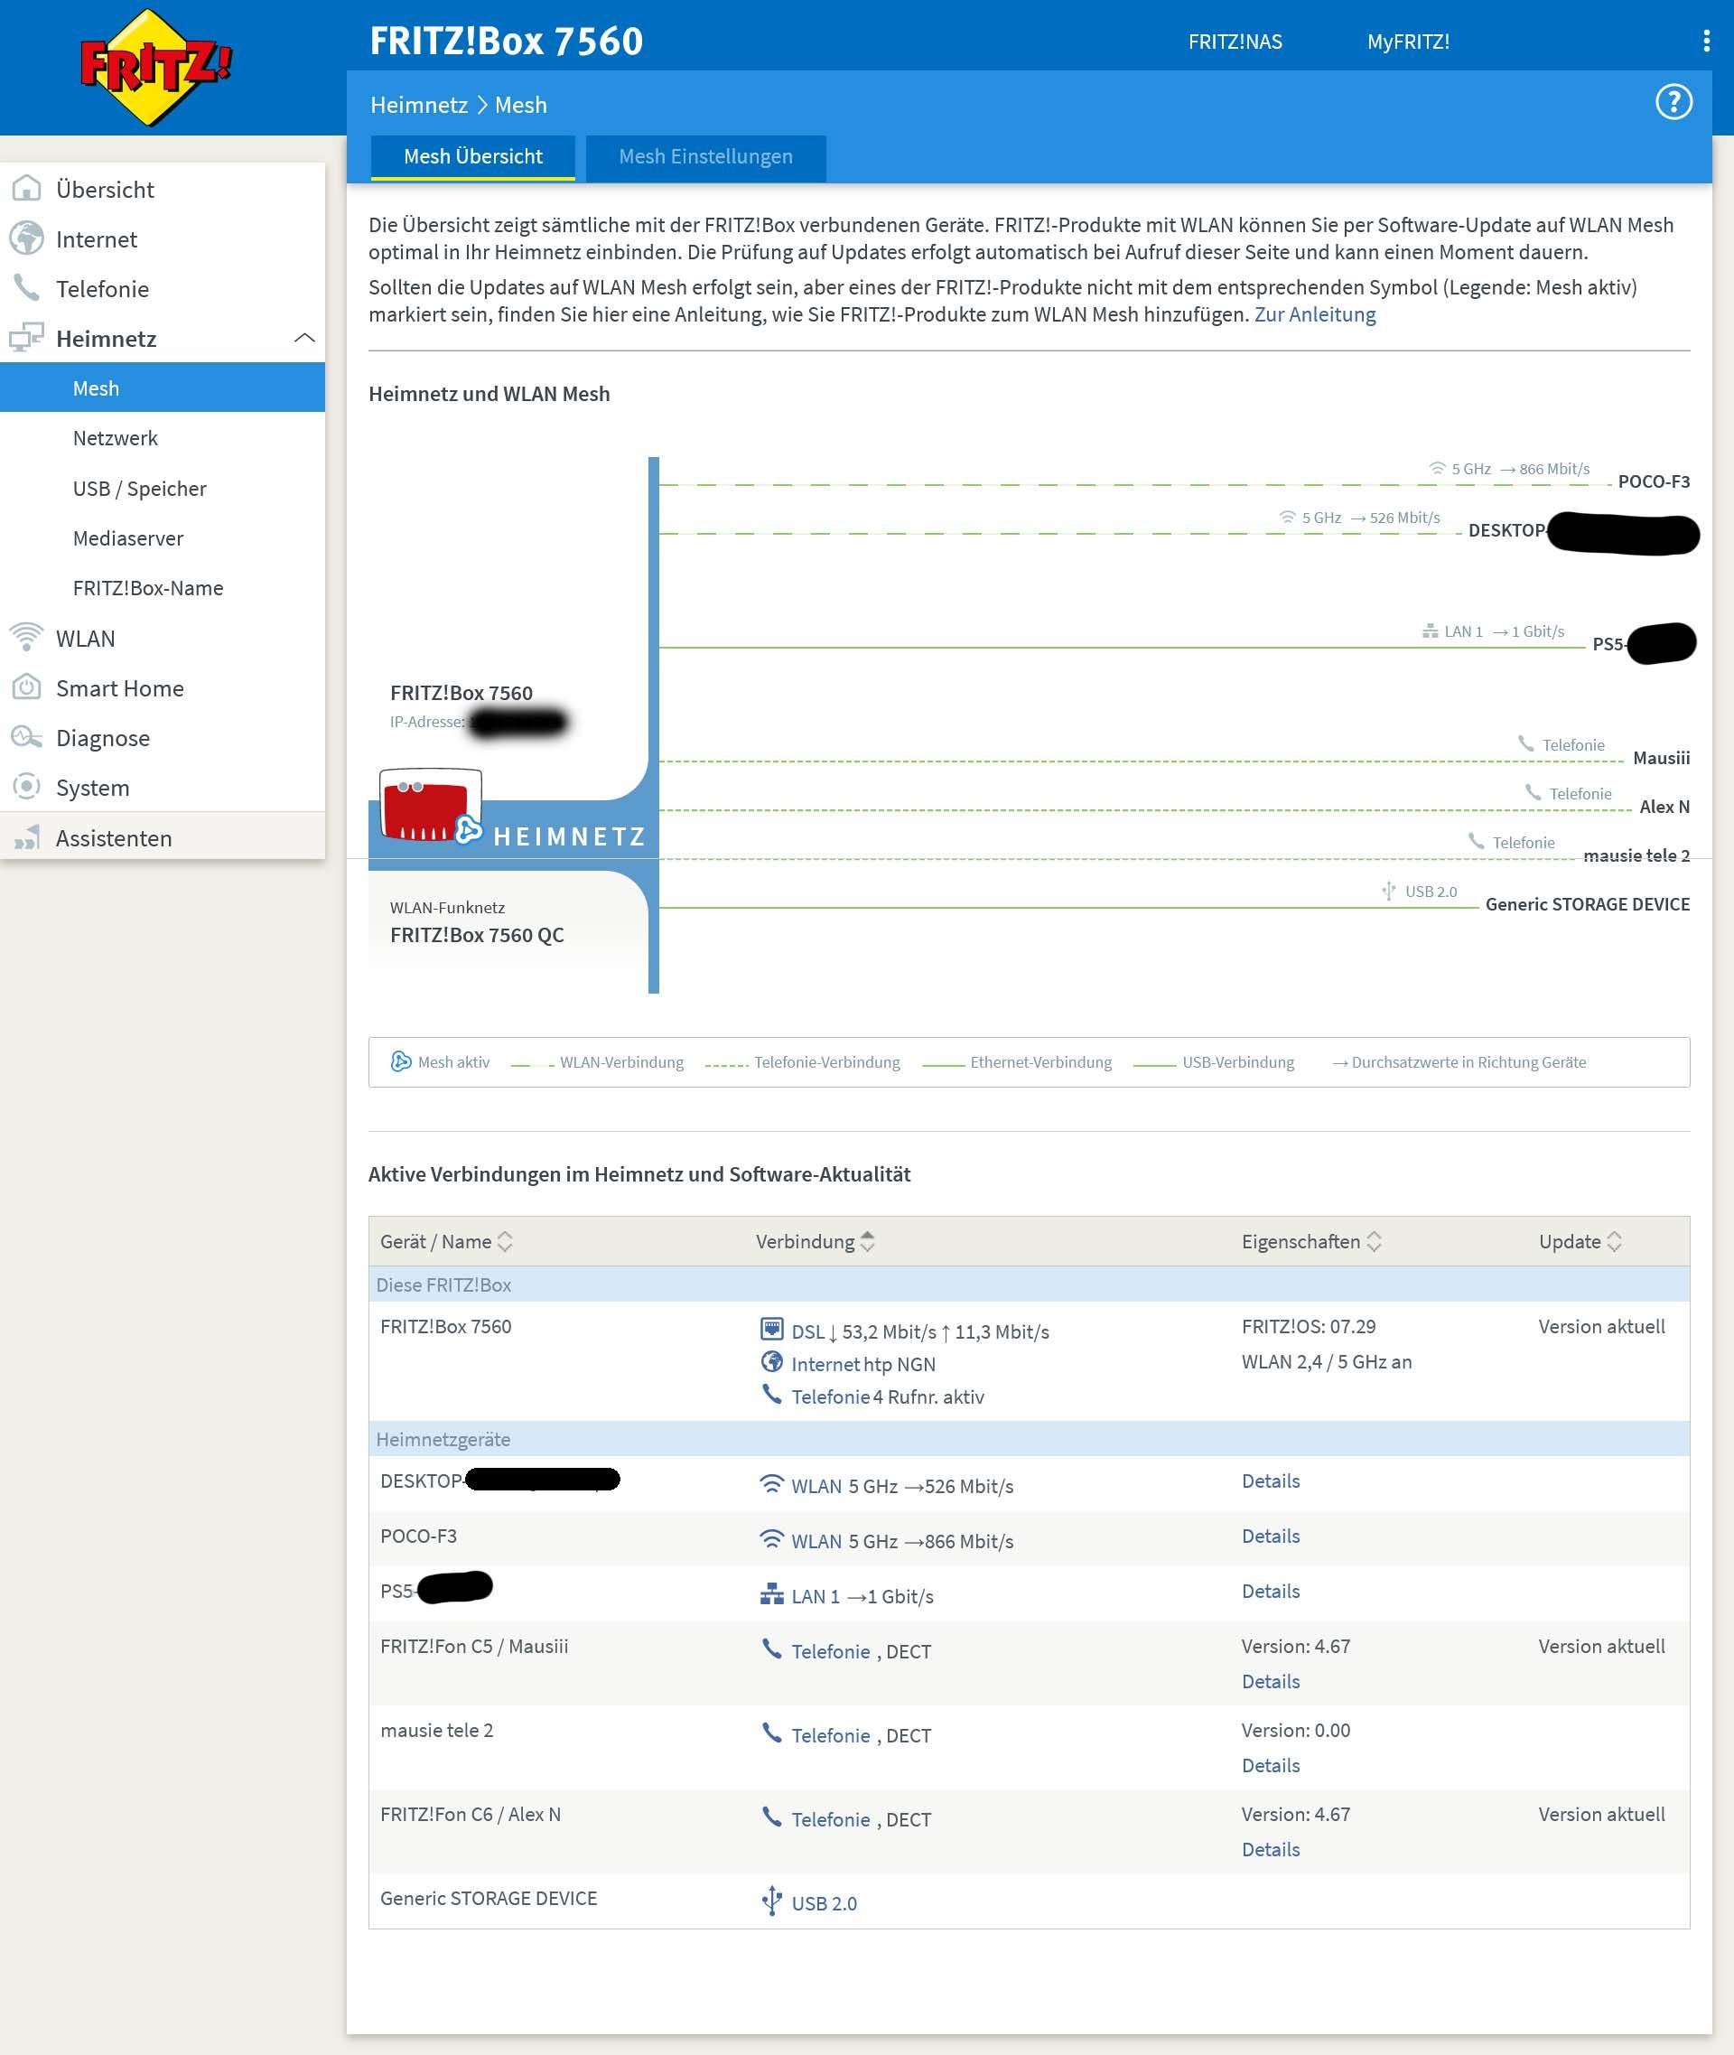Open MyFRITZ! in the header
The width and height of the screenshot is (1734, 2055).
[x=1408, y=42]
